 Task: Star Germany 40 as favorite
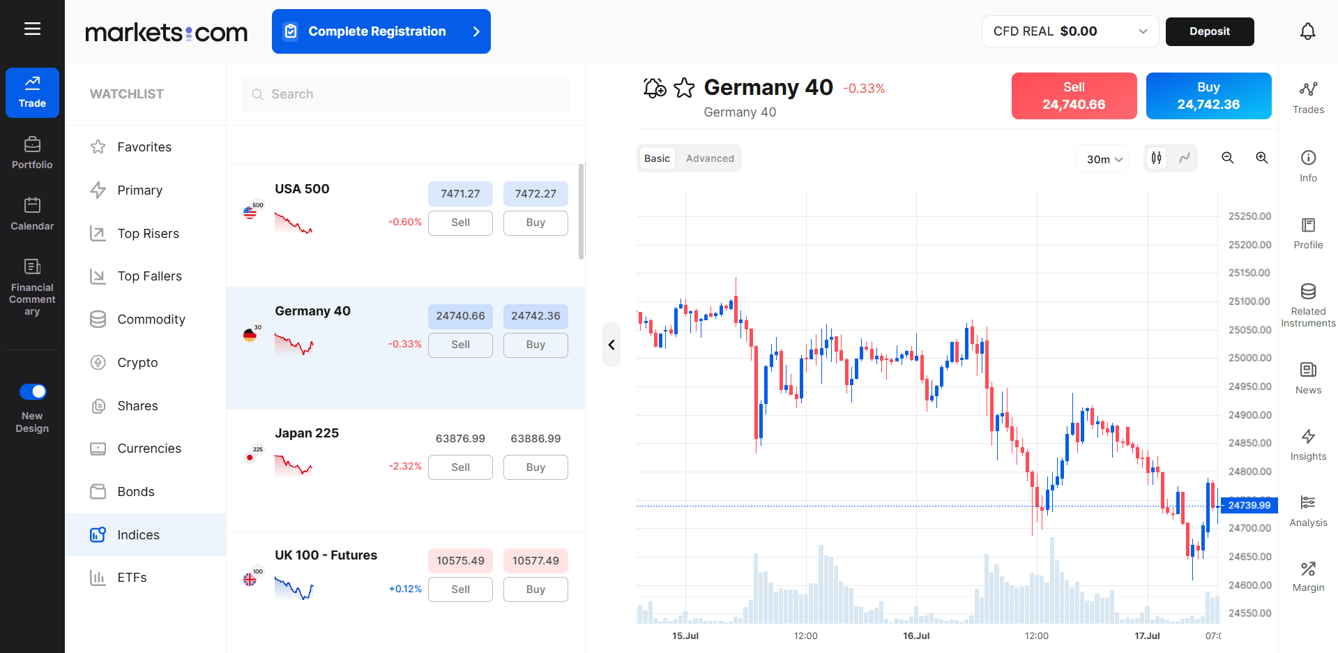(x=685, y=88)
